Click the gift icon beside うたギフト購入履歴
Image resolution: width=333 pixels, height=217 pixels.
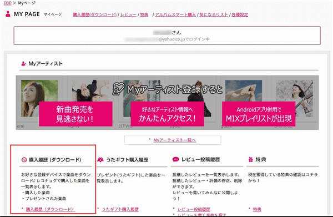pyautogui.click(x=100, y=159)
